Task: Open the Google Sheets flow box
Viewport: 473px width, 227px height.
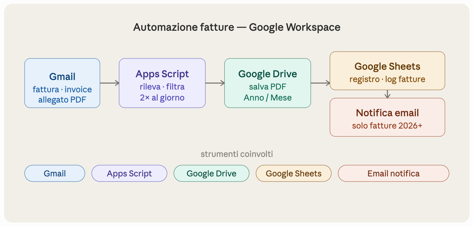Action: (x=387, y=71)
